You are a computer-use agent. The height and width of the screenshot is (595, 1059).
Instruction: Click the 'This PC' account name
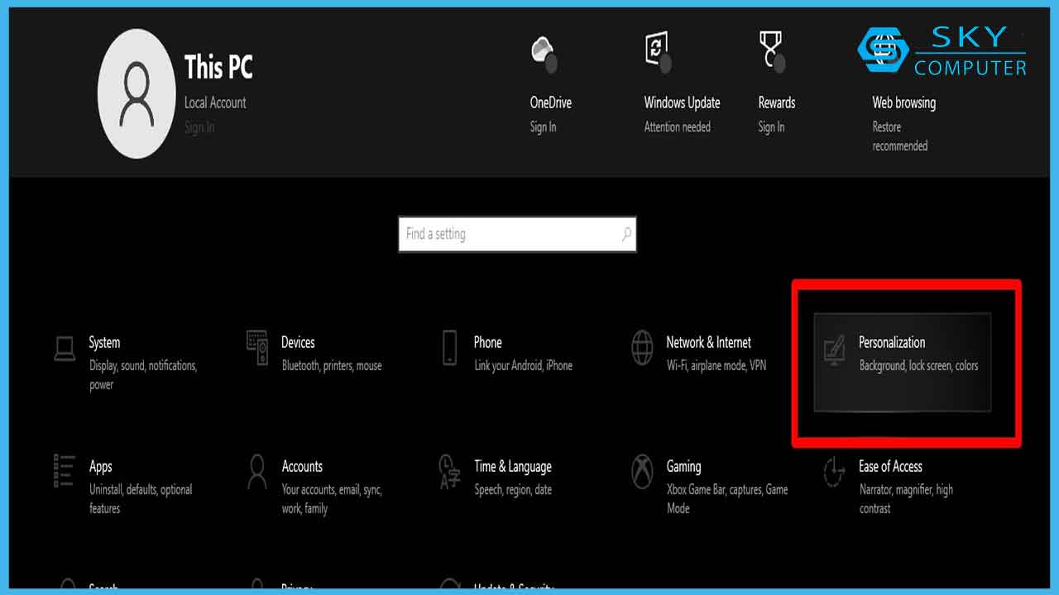pyautogui.click(x=218, y=67)
